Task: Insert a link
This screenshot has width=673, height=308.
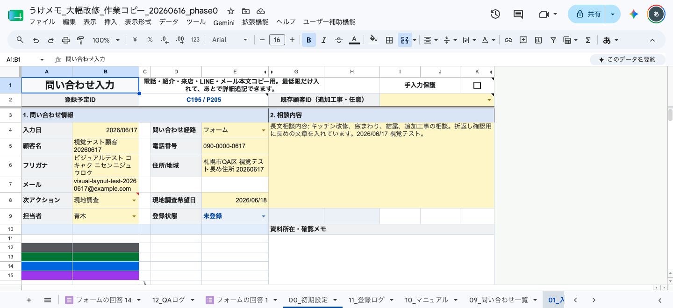Action: click(x=508, y=40)
